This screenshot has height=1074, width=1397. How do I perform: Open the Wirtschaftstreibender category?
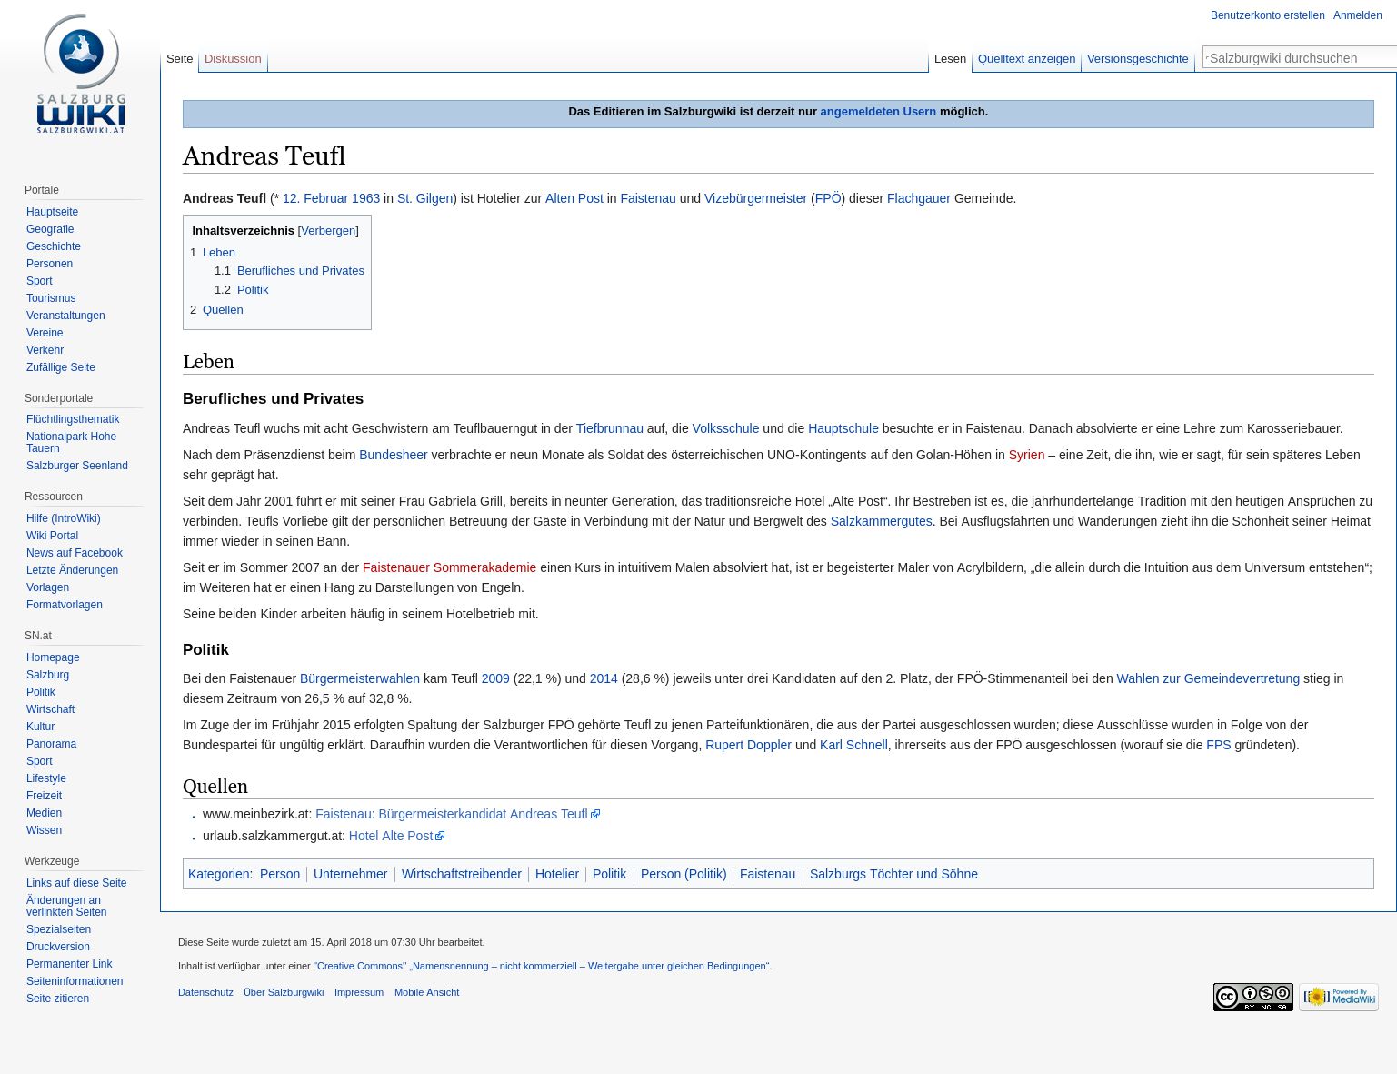pos(462,874)
